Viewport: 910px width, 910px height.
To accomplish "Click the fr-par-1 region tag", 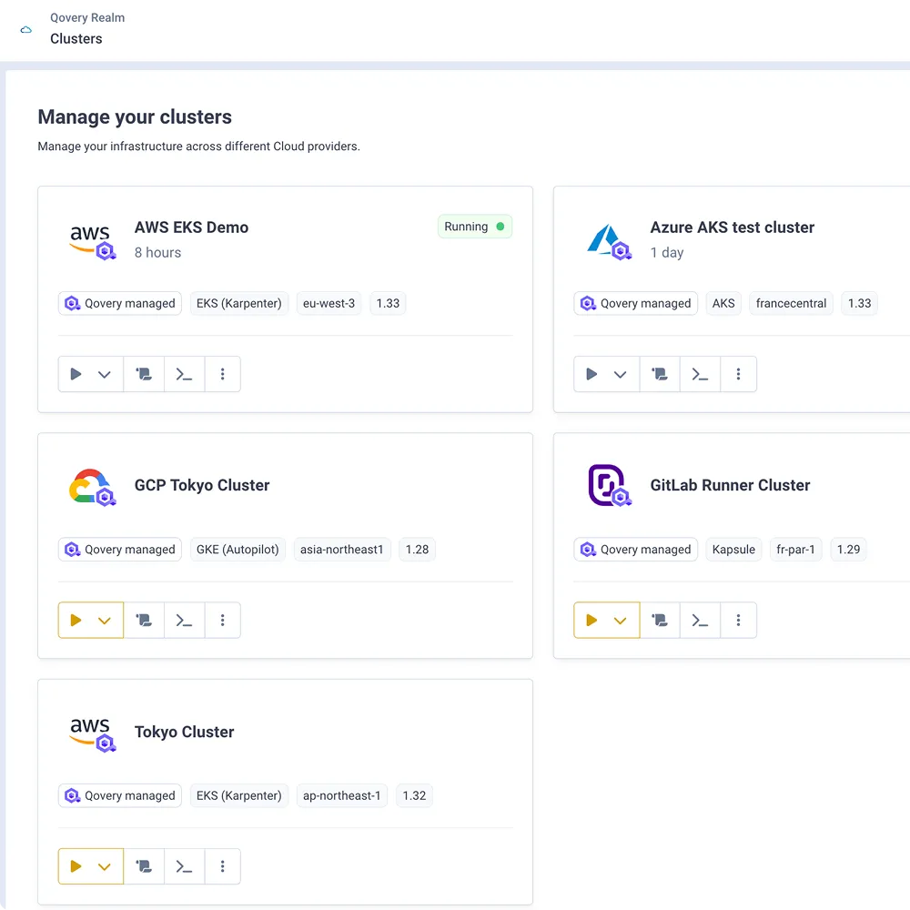I will tap(795, 550).
